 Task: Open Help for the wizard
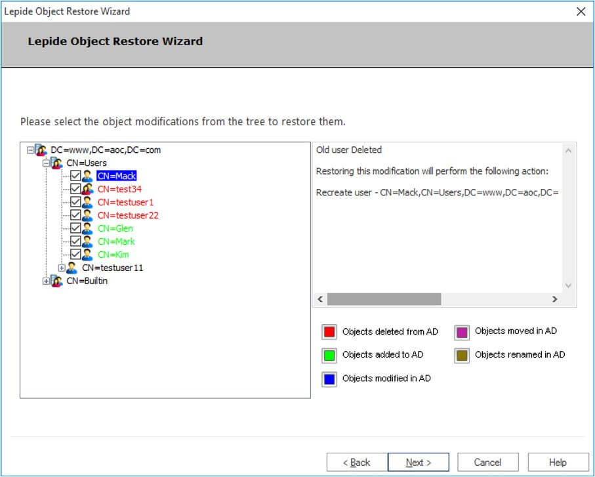point(558,462)
